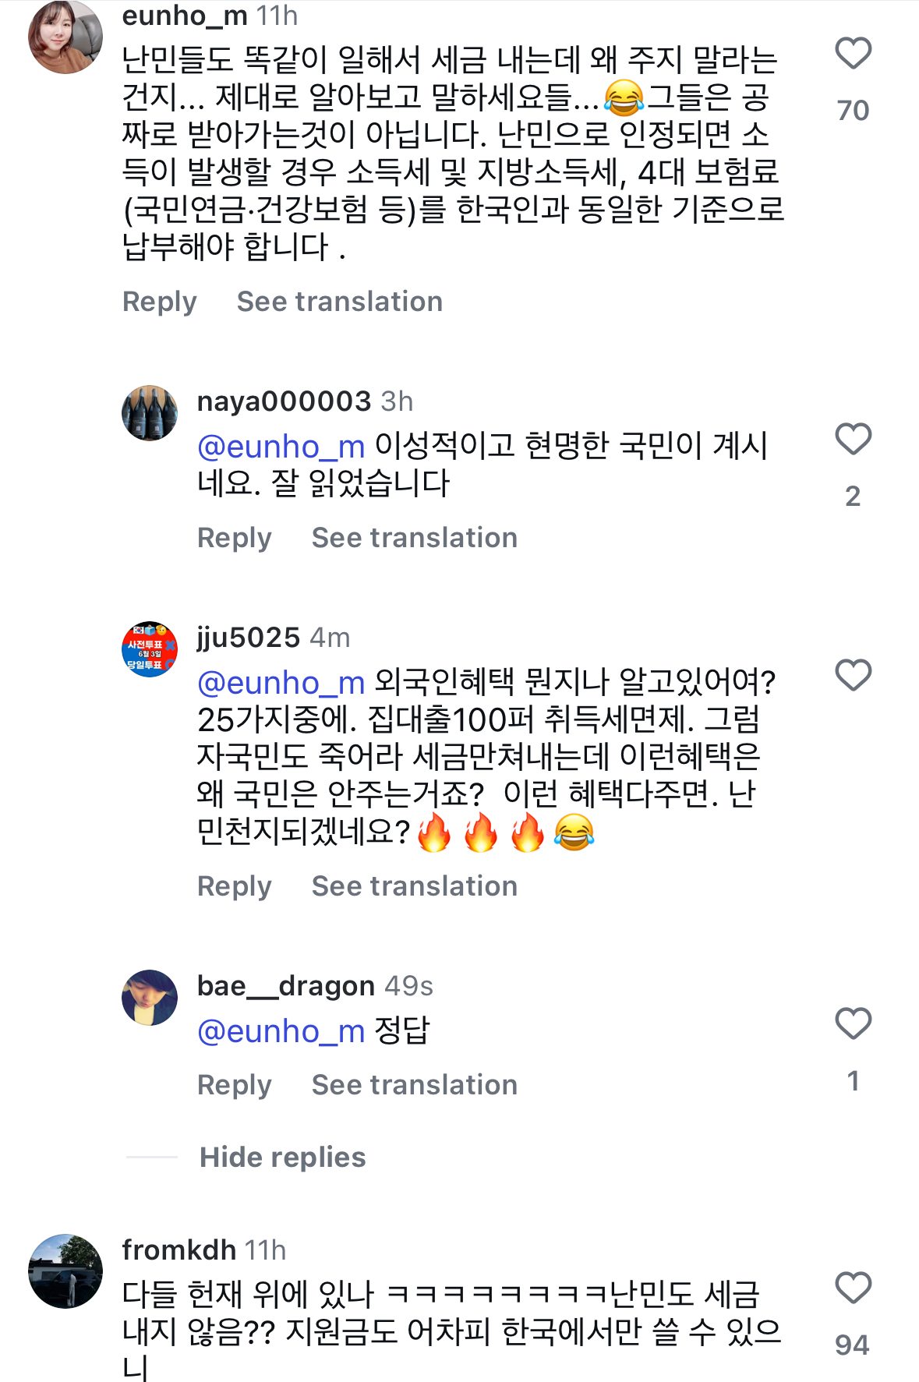The width and height of the screenshot is (919, 1382).
Task: Open bae__dragon's profile picture
Action: point(150,998)
